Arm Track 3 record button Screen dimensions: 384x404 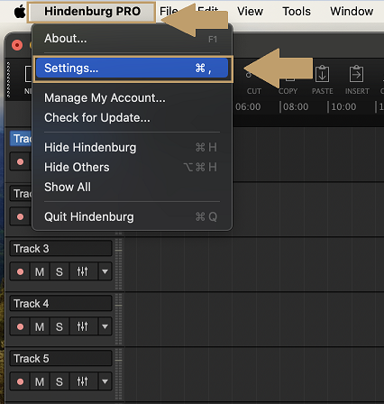tap(20, 271)
